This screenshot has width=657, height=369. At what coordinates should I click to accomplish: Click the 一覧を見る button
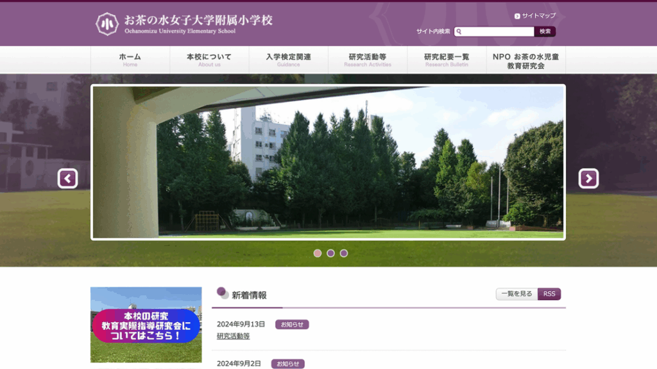pos(516,294)
